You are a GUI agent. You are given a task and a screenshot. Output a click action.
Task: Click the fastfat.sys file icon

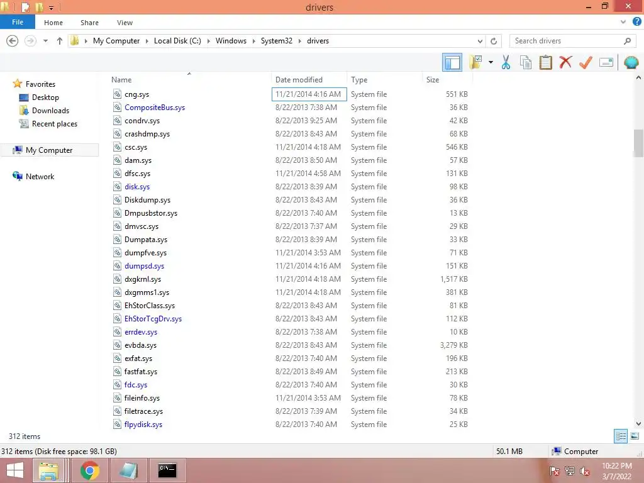[x=117, y=371]
